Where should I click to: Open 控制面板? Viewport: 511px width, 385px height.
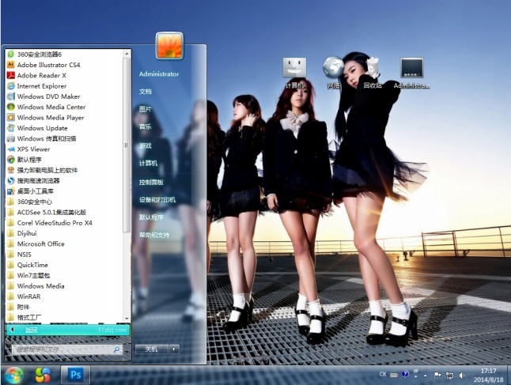click(x=151, y=182)
